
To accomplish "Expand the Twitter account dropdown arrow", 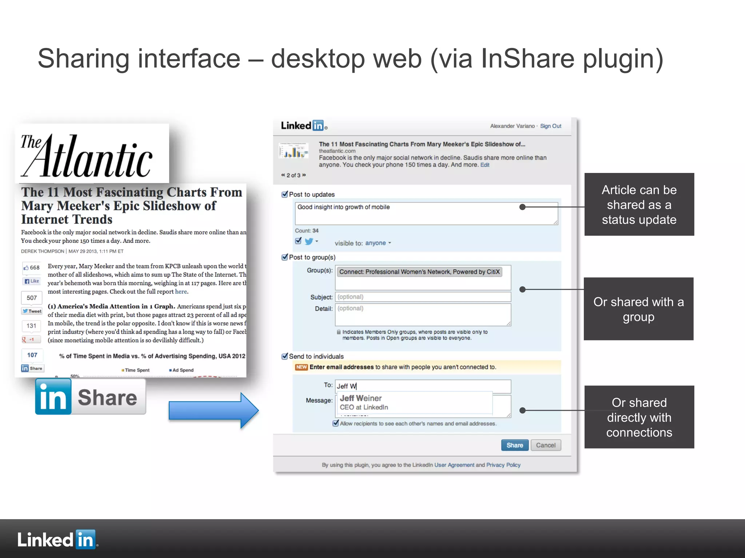I will (317, 241).
